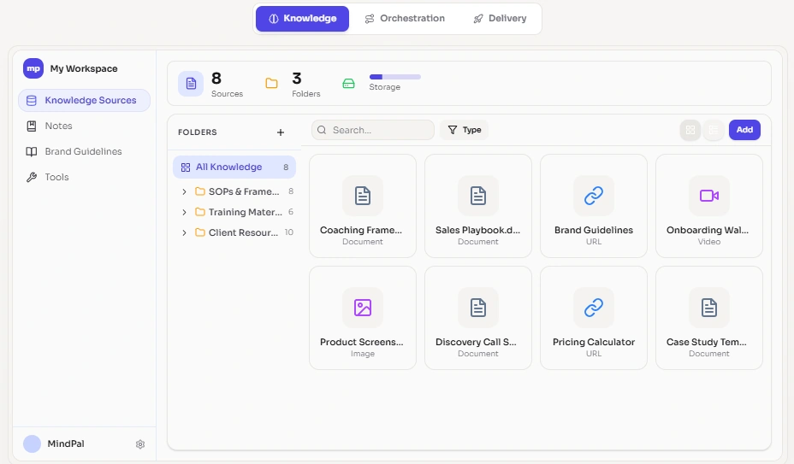Click the 'Coaching Frame...' card title
Image resolution: width=794 pixels, height=464 pixels.
coord(361,230)
